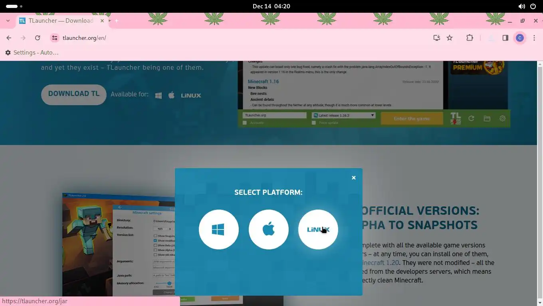Go back in the browser

click(x=9, y=38)
